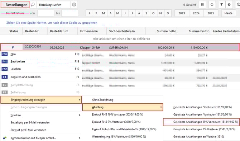The height and width of the screenshot is (141, 240).
Task: Open the grid column chooser icon
Action: point(202,5)
